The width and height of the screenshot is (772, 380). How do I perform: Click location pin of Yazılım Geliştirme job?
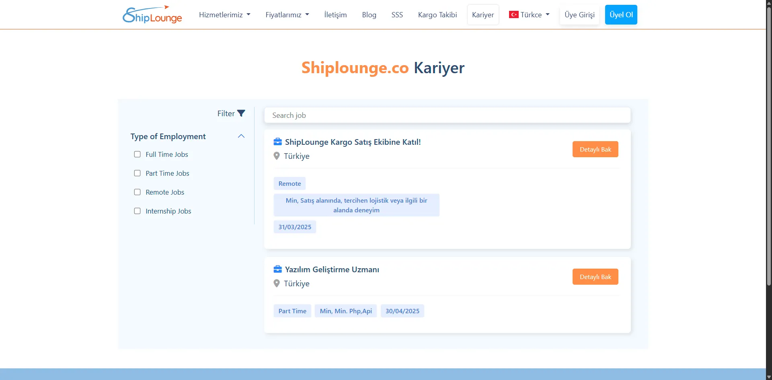click(x=277, y=283)
